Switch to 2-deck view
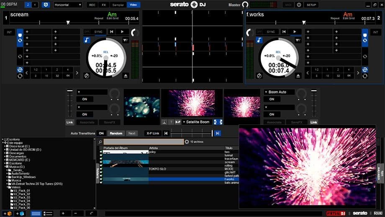 pyautogui.click(x=28, y=5)
